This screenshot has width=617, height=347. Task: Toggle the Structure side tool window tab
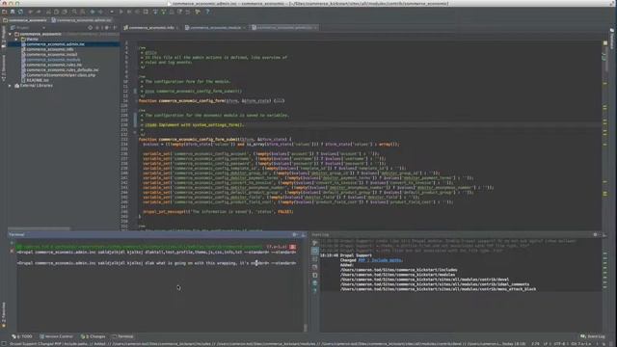(4, 67)
